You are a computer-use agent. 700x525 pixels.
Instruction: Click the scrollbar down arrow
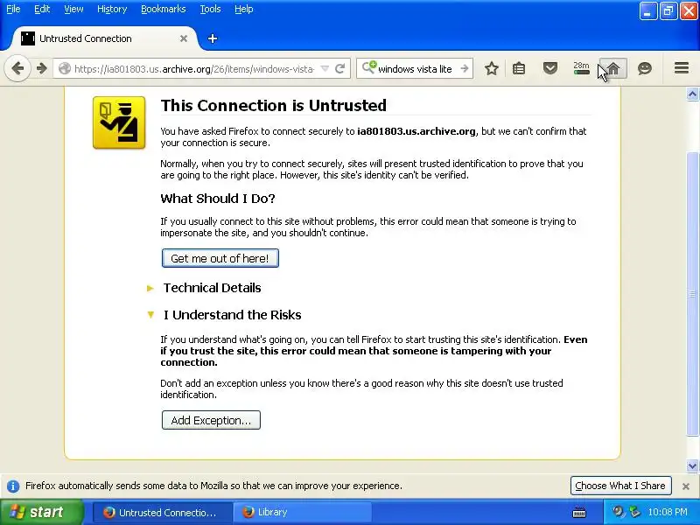click(x=692, y=465)
